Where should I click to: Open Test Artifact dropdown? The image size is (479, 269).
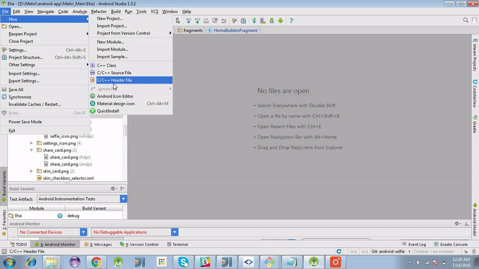point(123,199)
